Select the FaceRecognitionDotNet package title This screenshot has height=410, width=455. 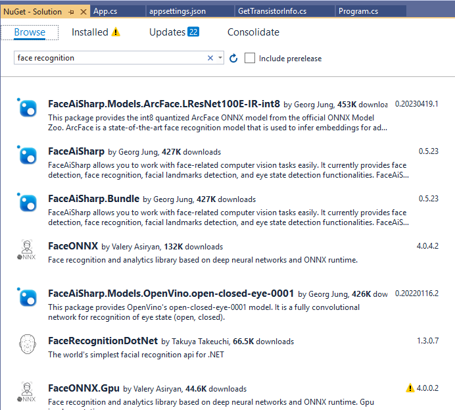103,341
